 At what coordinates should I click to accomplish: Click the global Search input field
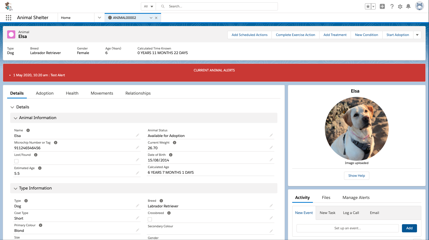coord(217,6)
